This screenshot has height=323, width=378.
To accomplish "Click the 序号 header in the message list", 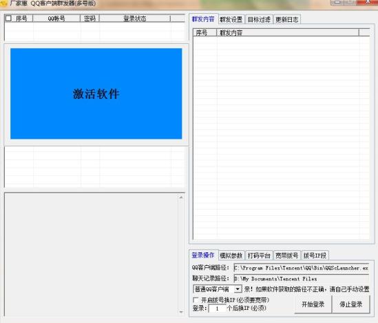I will click(x=204, y=33).
